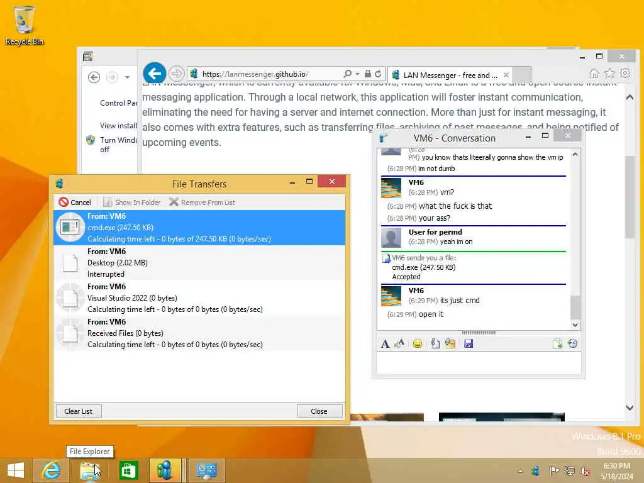Screen dimensions: 644x483
Task: Click the conversation splitter grip handle
Action: tap(479, 333)
